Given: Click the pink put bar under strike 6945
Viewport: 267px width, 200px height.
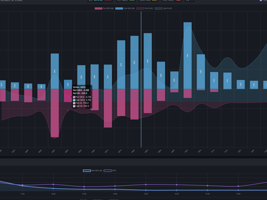Looking at the screenshot, I should click(41, 95).
